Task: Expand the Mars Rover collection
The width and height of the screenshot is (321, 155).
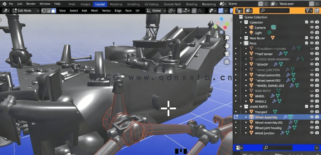Action: tap(241, 38)
